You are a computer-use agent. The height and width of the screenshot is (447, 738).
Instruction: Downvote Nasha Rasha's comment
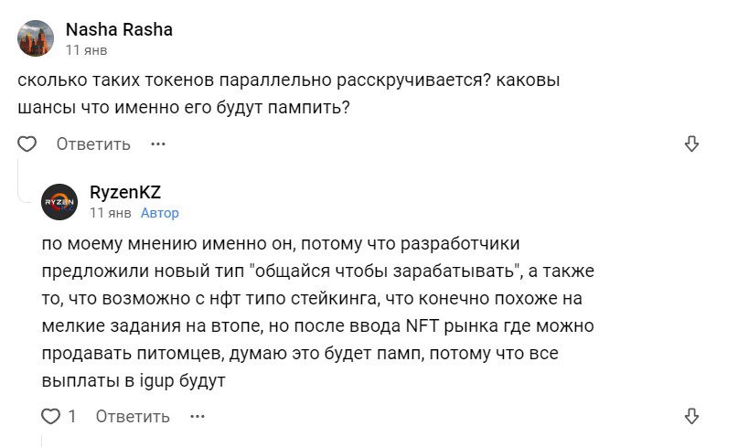[x=692, y=144]
